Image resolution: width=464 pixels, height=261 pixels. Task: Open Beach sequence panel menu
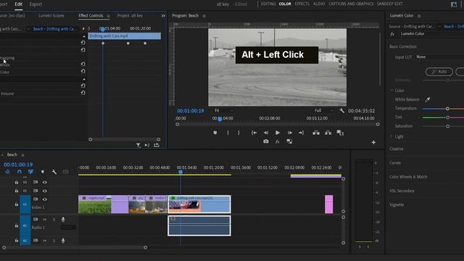coord(22,155)
